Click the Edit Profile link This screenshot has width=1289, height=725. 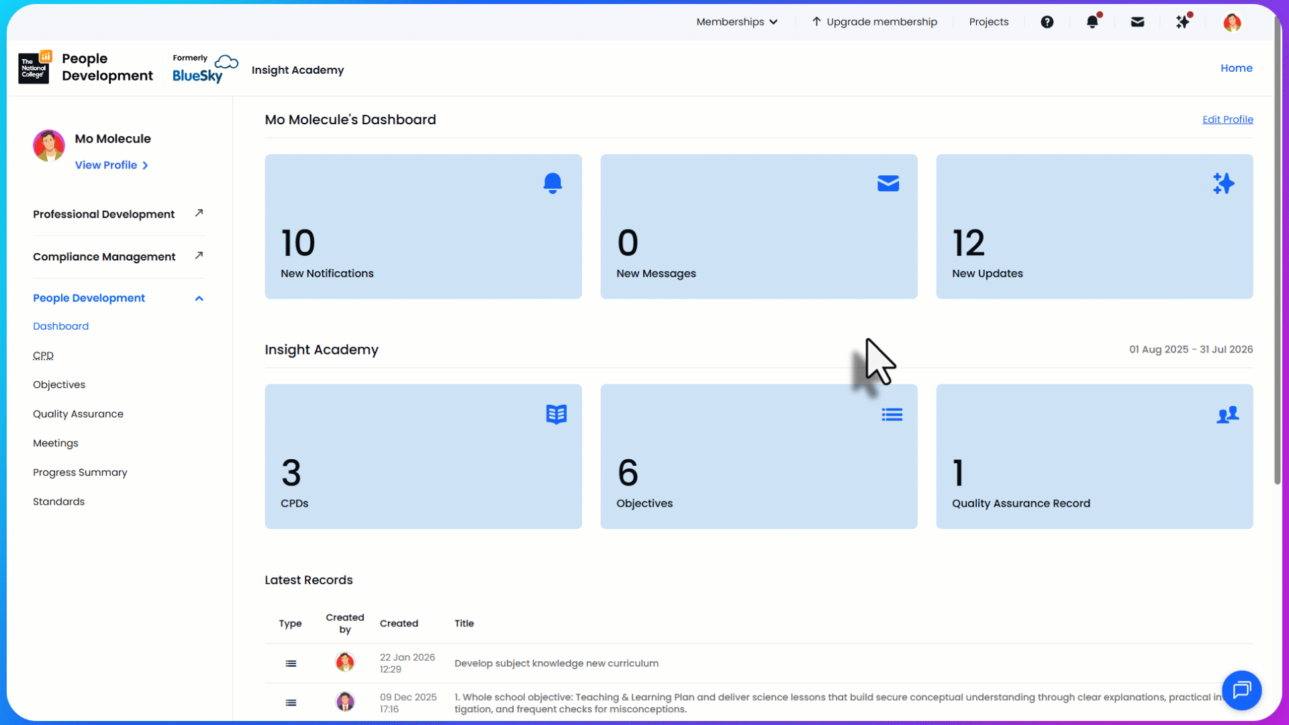tap(1227, 119)
